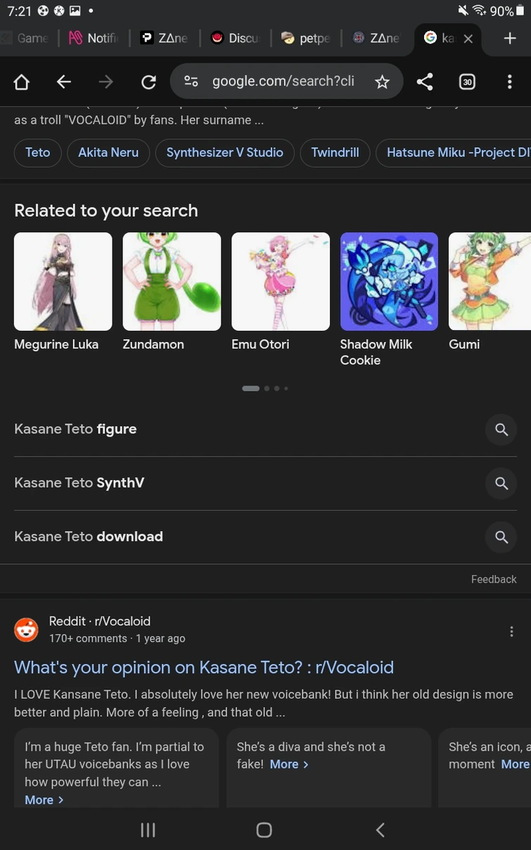The height and width of the screenshot is (850, 531).
Task: Open a new tab with plus
Action: point(511,38)
